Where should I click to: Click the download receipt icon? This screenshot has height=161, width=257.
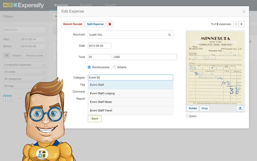(240, 108)
